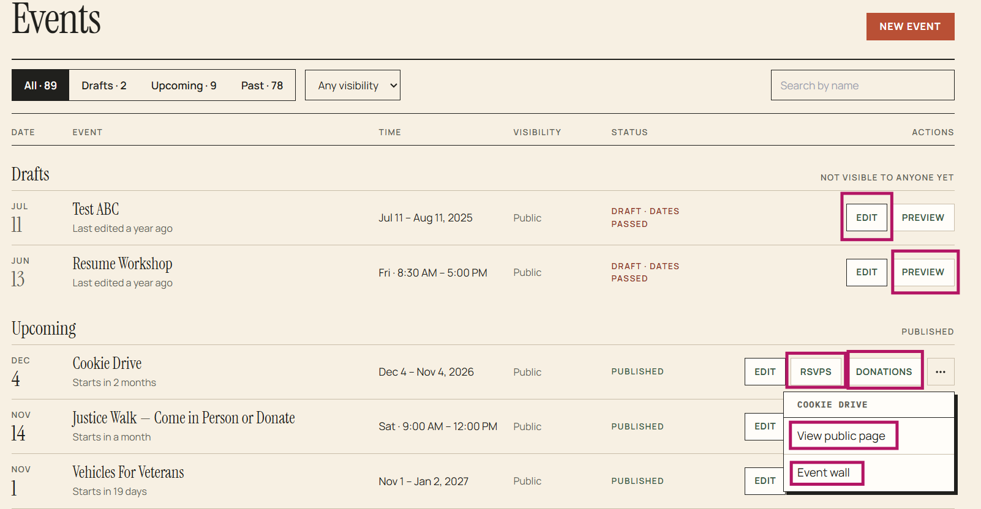Screen dimensions: 981x509
Task: Click the Fri 8:30 AM – 5:00 PM time
Action: (x=433, y=272)
